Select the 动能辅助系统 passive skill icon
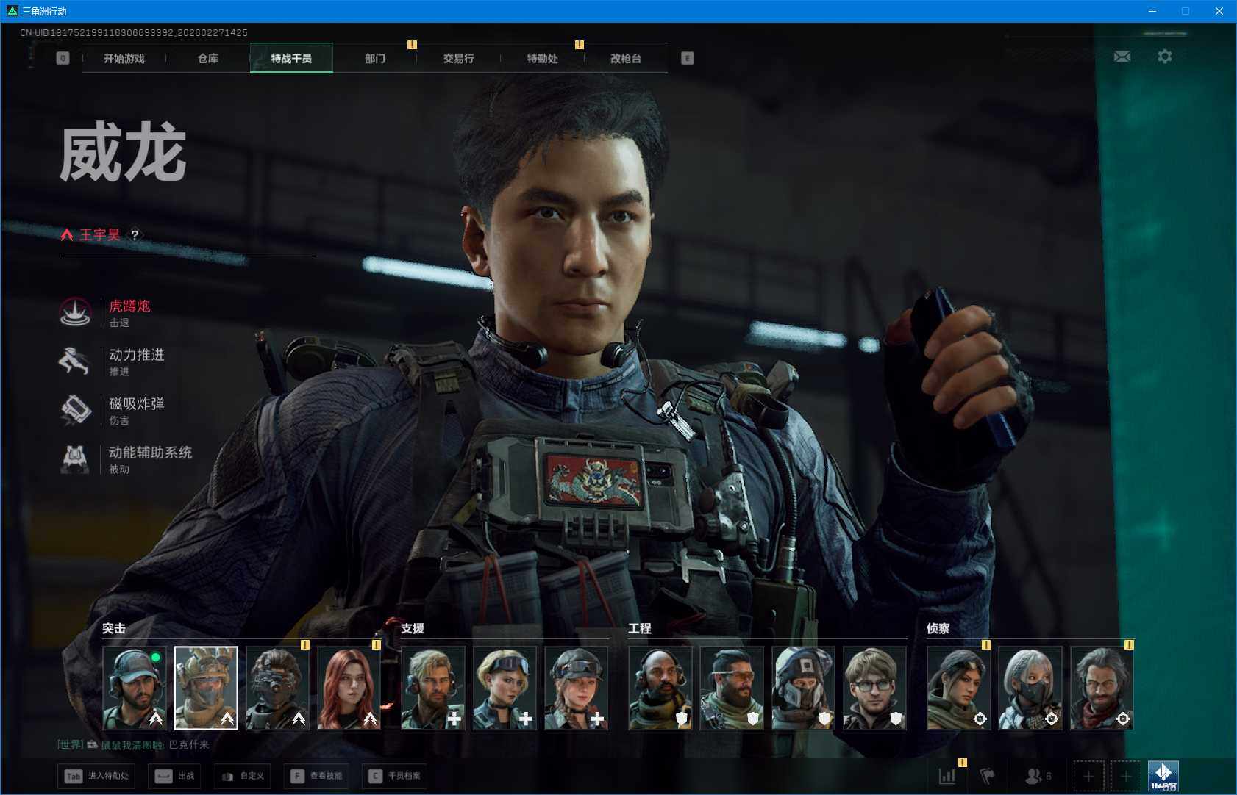1237x795 pixels. pos(75,459)
